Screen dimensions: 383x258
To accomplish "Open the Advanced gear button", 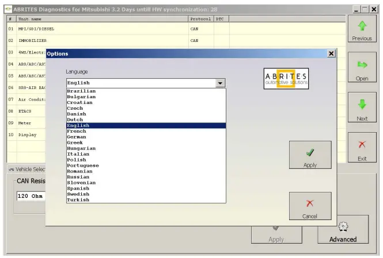I will 343,229.
